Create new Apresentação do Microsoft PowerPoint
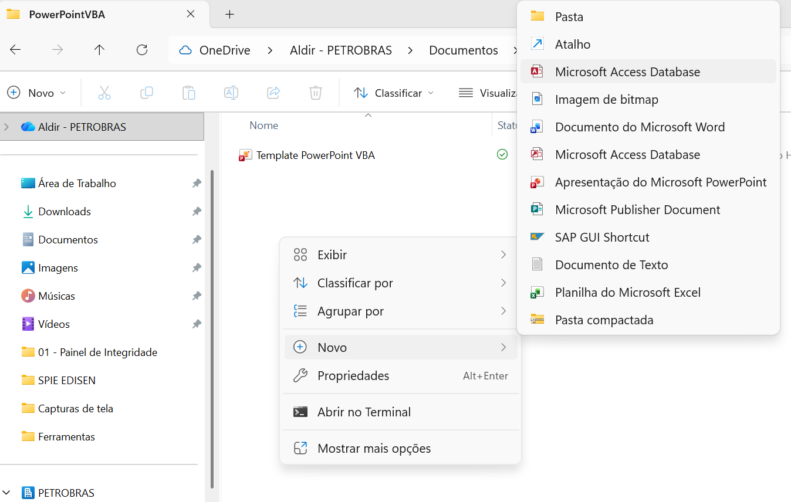Screen dimensions: 791x502 tap(660, 182)
